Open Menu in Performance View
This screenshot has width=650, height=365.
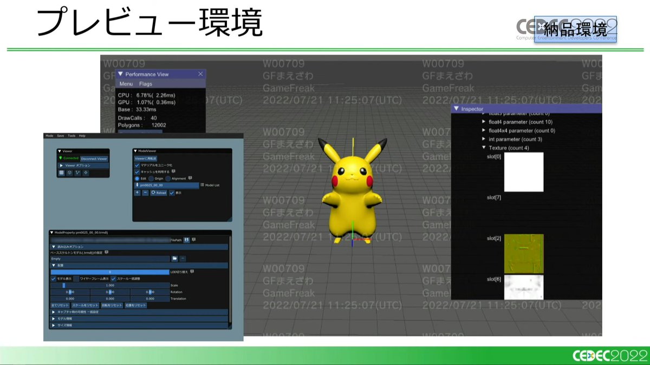pos(126,84)
